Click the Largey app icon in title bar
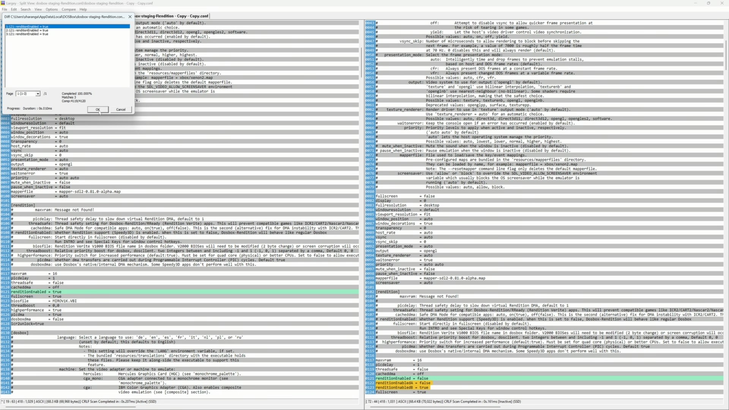 click(x=3, y=3)
